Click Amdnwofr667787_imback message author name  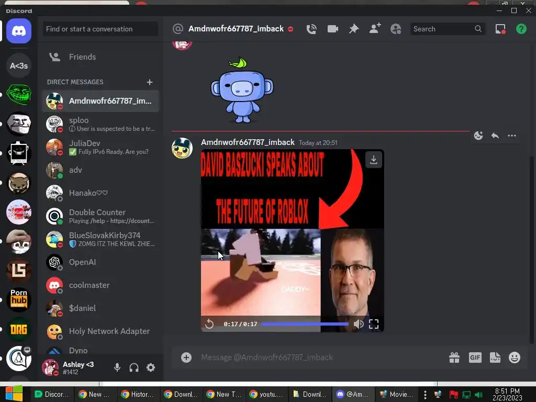(x=248, y=142)
